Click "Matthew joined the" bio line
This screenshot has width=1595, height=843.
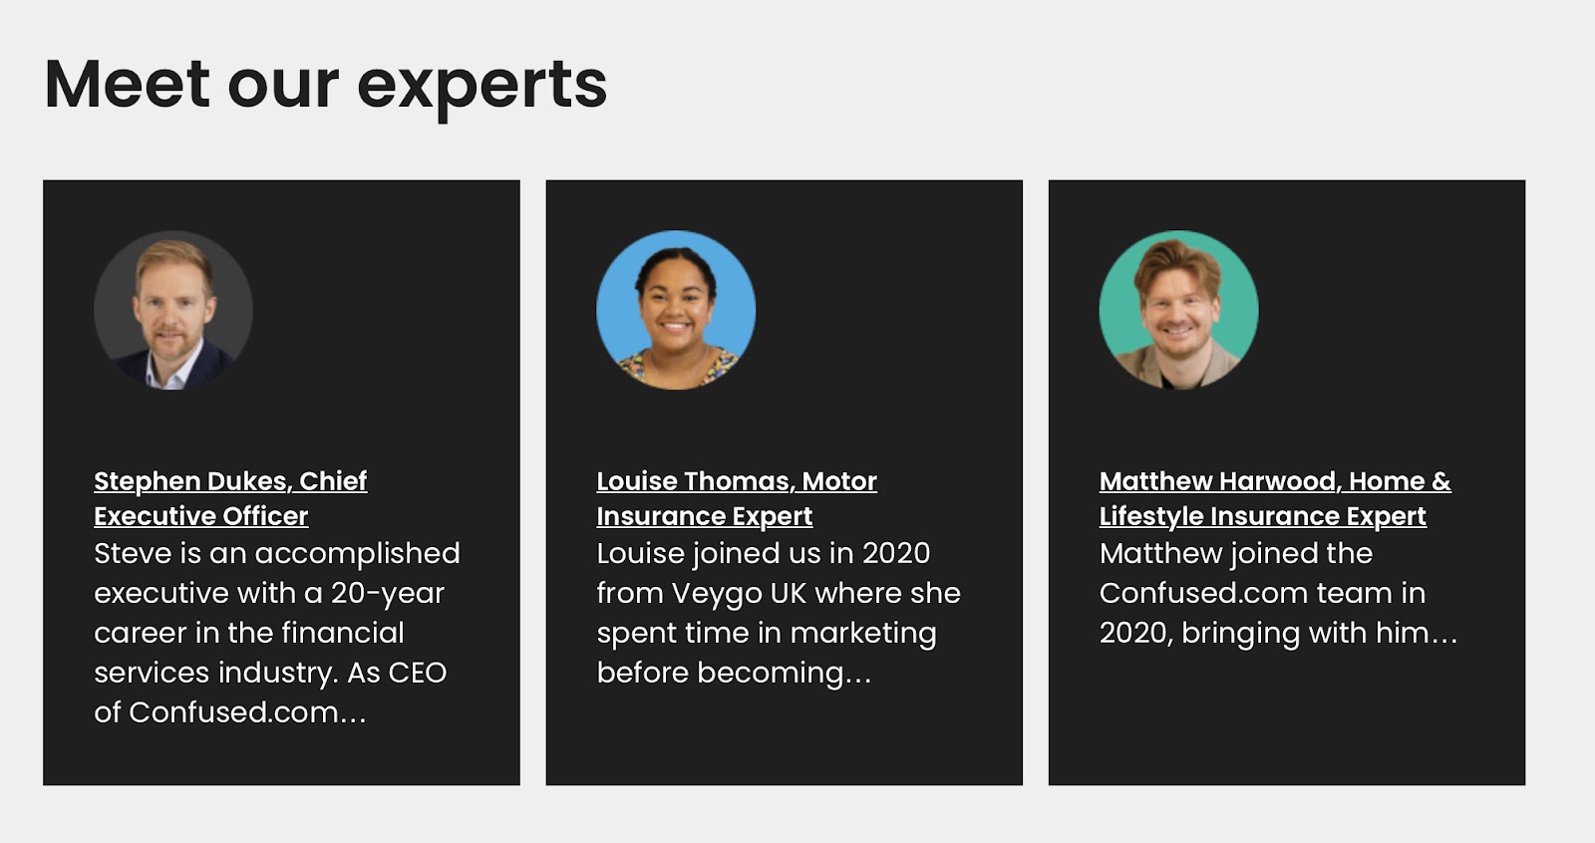pyautogui.click(x=1235, y=553)
